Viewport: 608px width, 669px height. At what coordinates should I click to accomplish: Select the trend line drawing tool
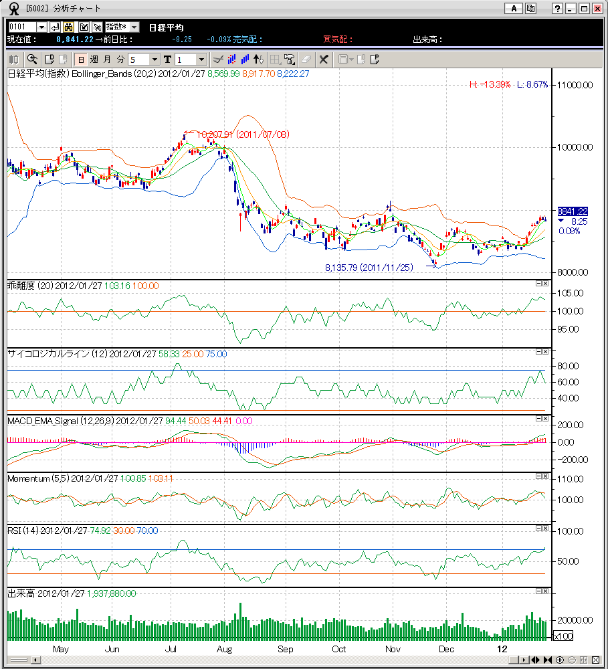217,59
